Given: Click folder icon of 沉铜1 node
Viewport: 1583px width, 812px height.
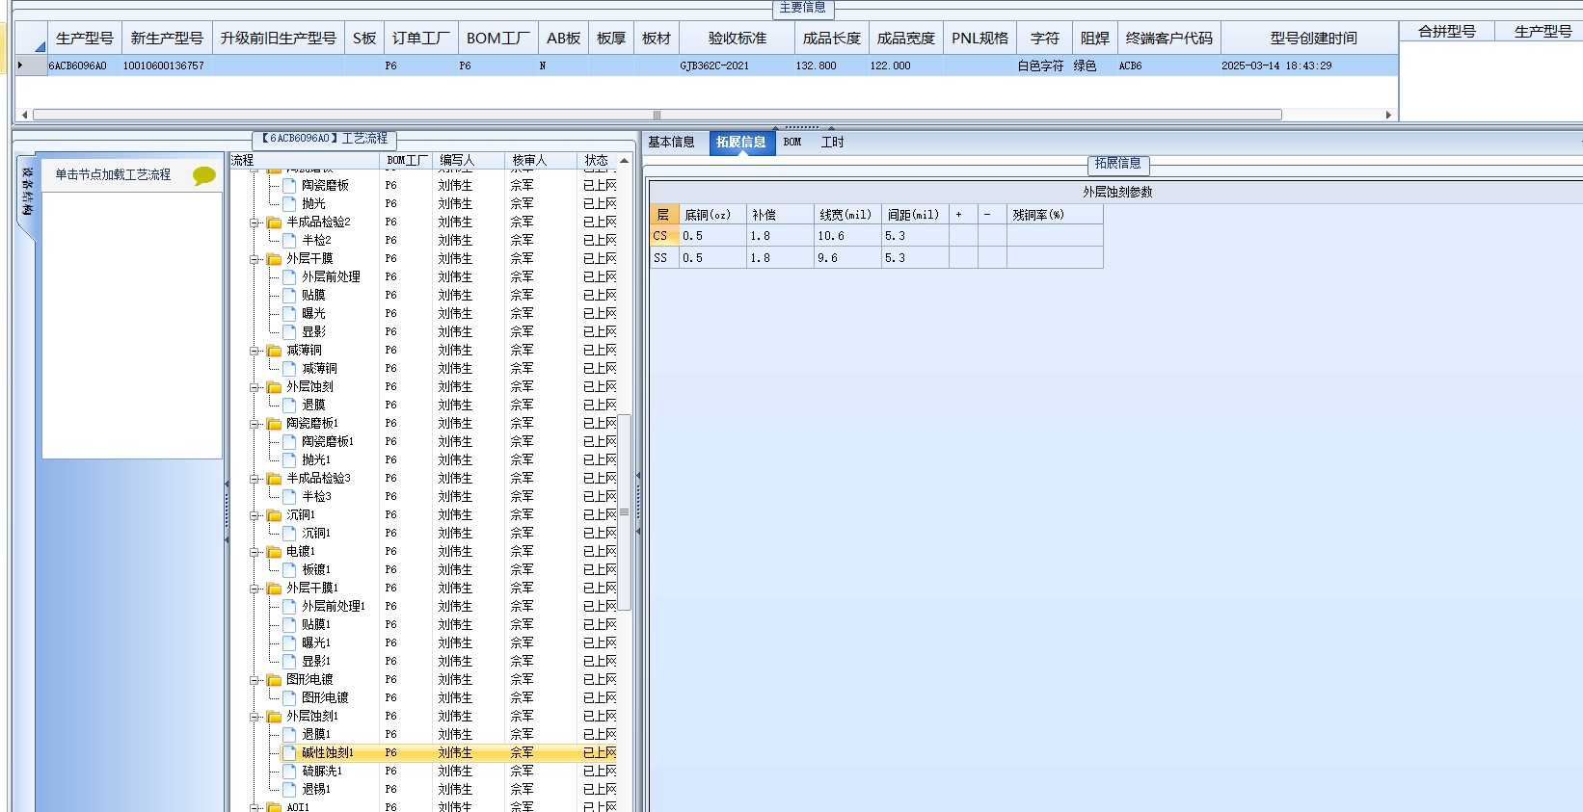Looking at the screenshot, I should [274, 514].
